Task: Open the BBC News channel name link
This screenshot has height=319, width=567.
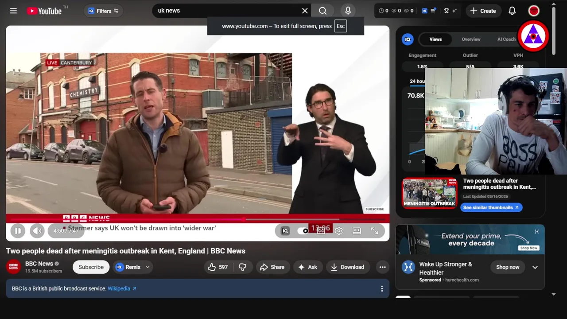Action: click(x=39, y=264)
